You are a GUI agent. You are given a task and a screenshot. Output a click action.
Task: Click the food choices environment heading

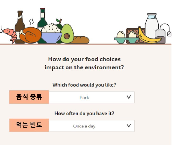(x=84, y=63)
